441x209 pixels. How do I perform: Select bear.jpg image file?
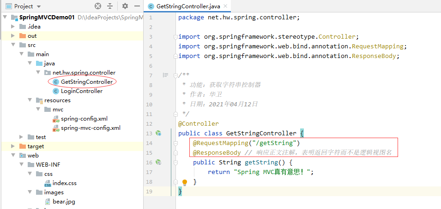click(64, 202)
